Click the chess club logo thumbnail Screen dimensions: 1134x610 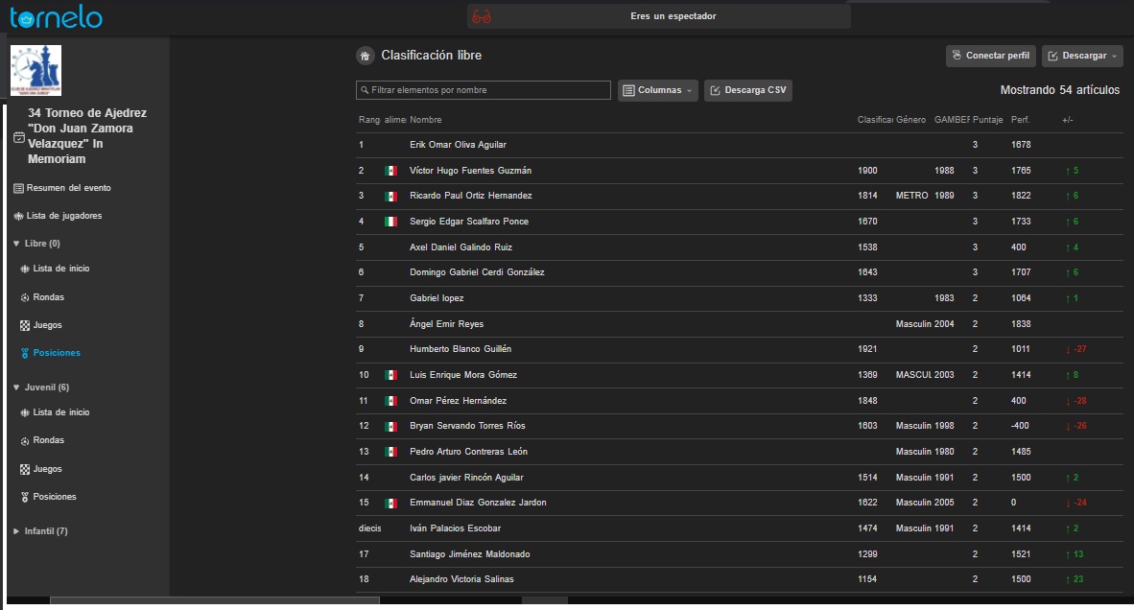click(35, 70)
